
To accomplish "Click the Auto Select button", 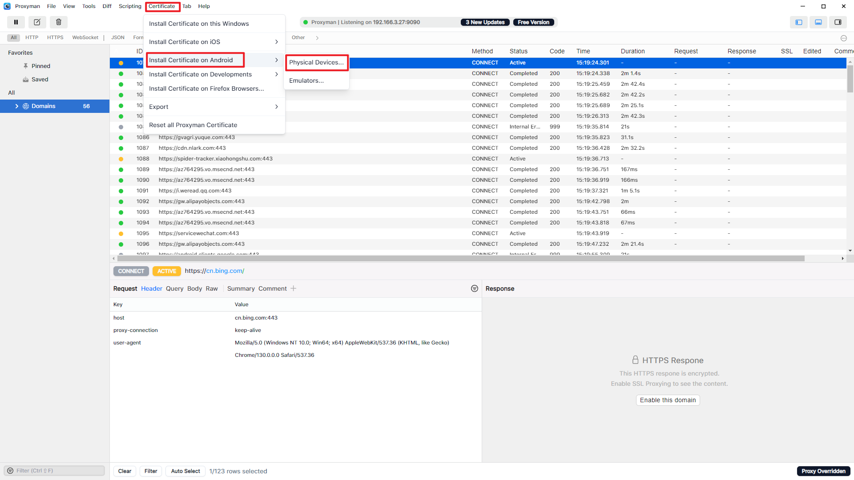I will pyautogui.click(x=185, y=471).
